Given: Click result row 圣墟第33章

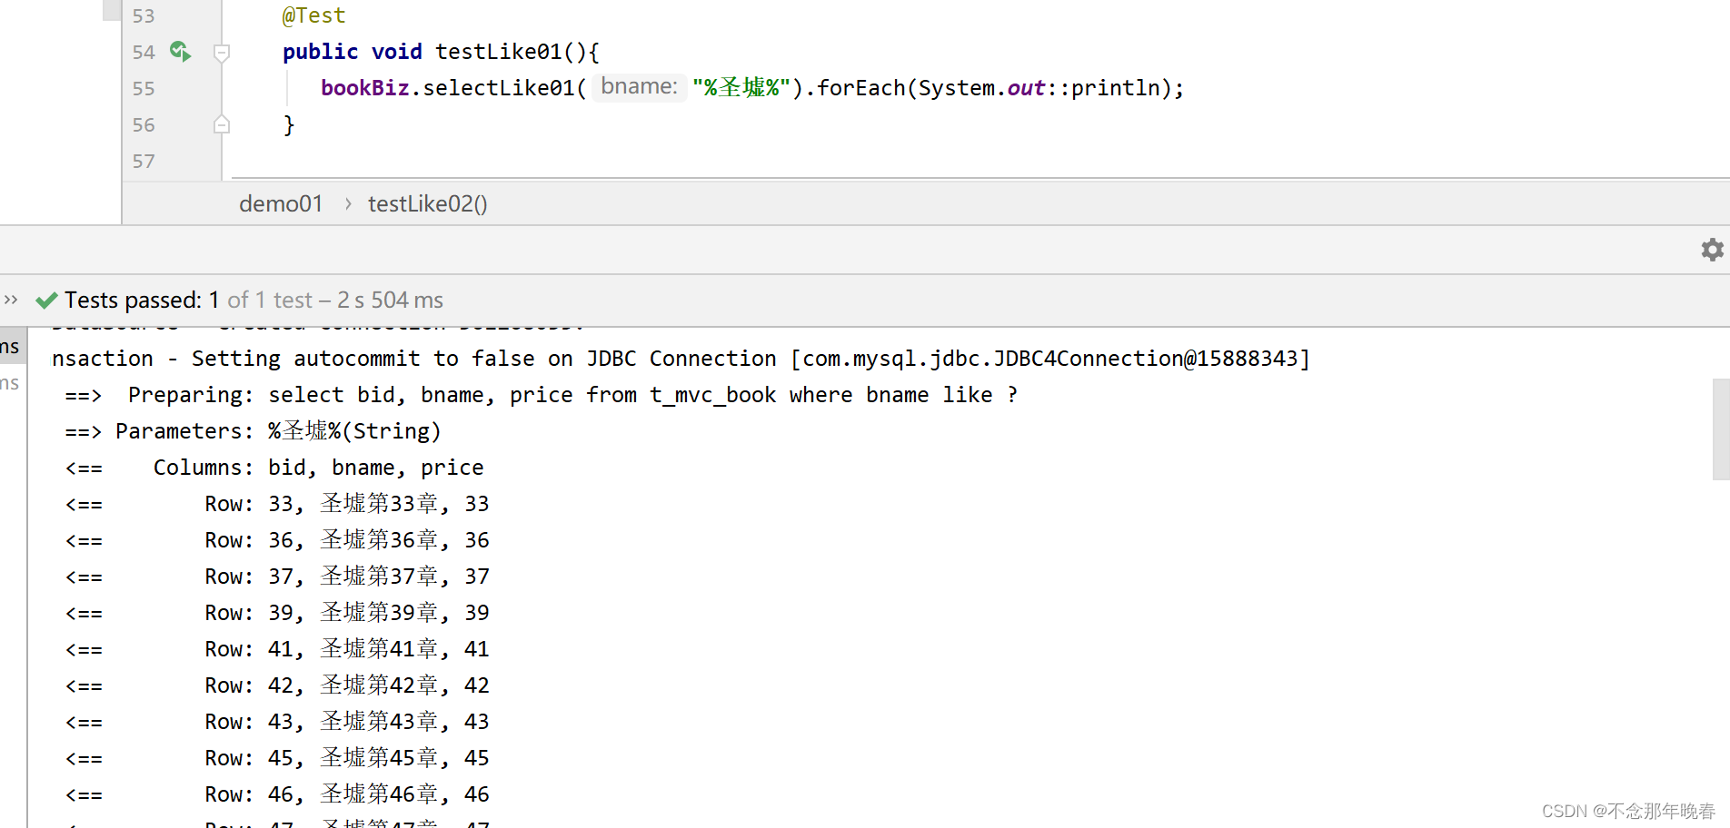Looking at the screenshot, I should tap(277, 504).
